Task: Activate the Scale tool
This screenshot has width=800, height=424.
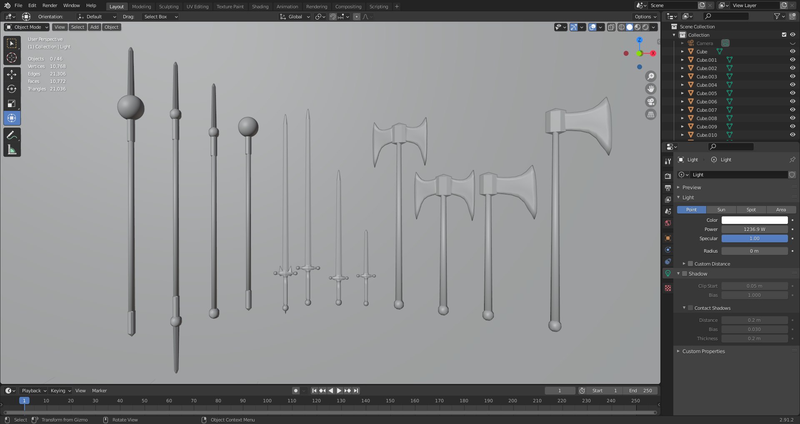Action: (x=12, y=103)
